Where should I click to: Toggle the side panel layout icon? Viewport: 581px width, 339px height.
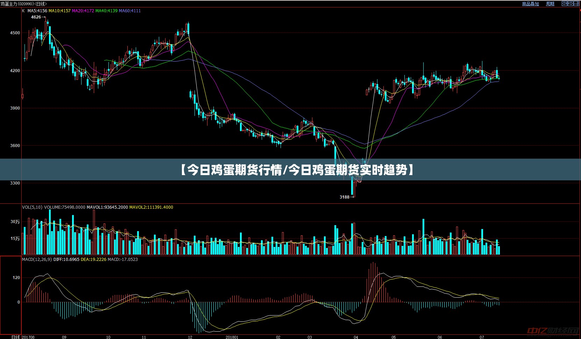click(x=576, y=4)
